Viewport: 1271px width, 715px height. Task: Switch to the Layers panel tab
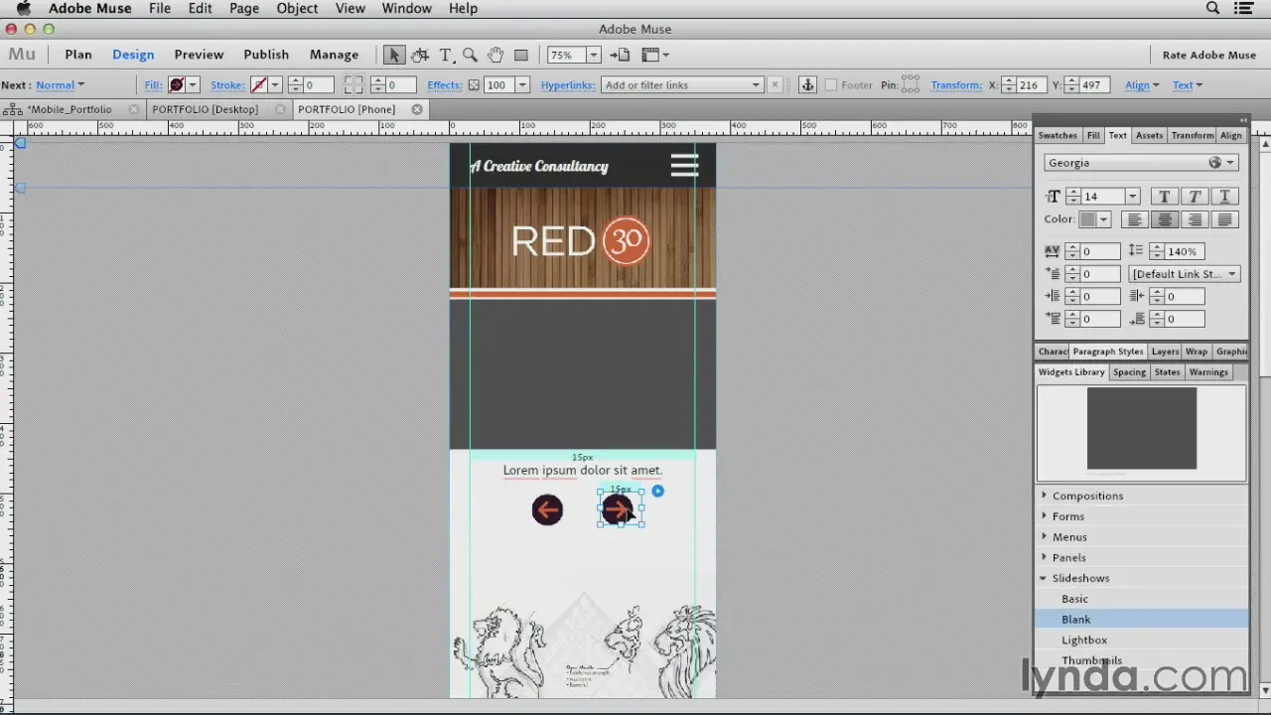pos(1165,352)
